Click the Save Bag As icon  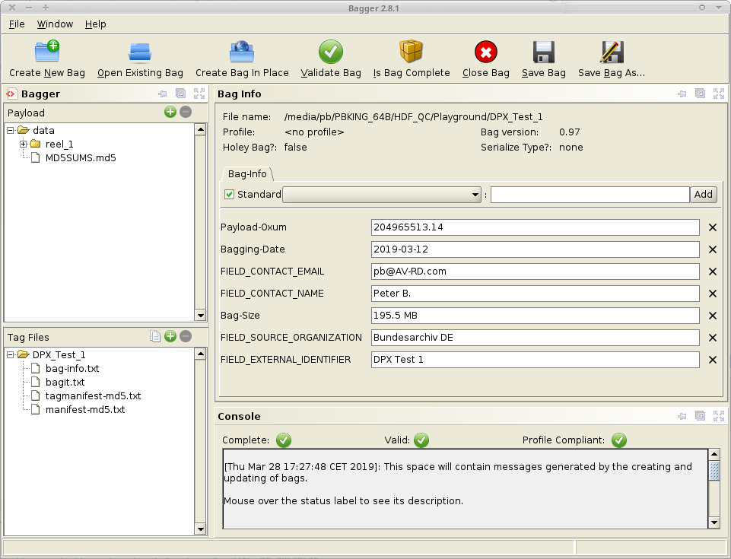(x=611, y=52)
